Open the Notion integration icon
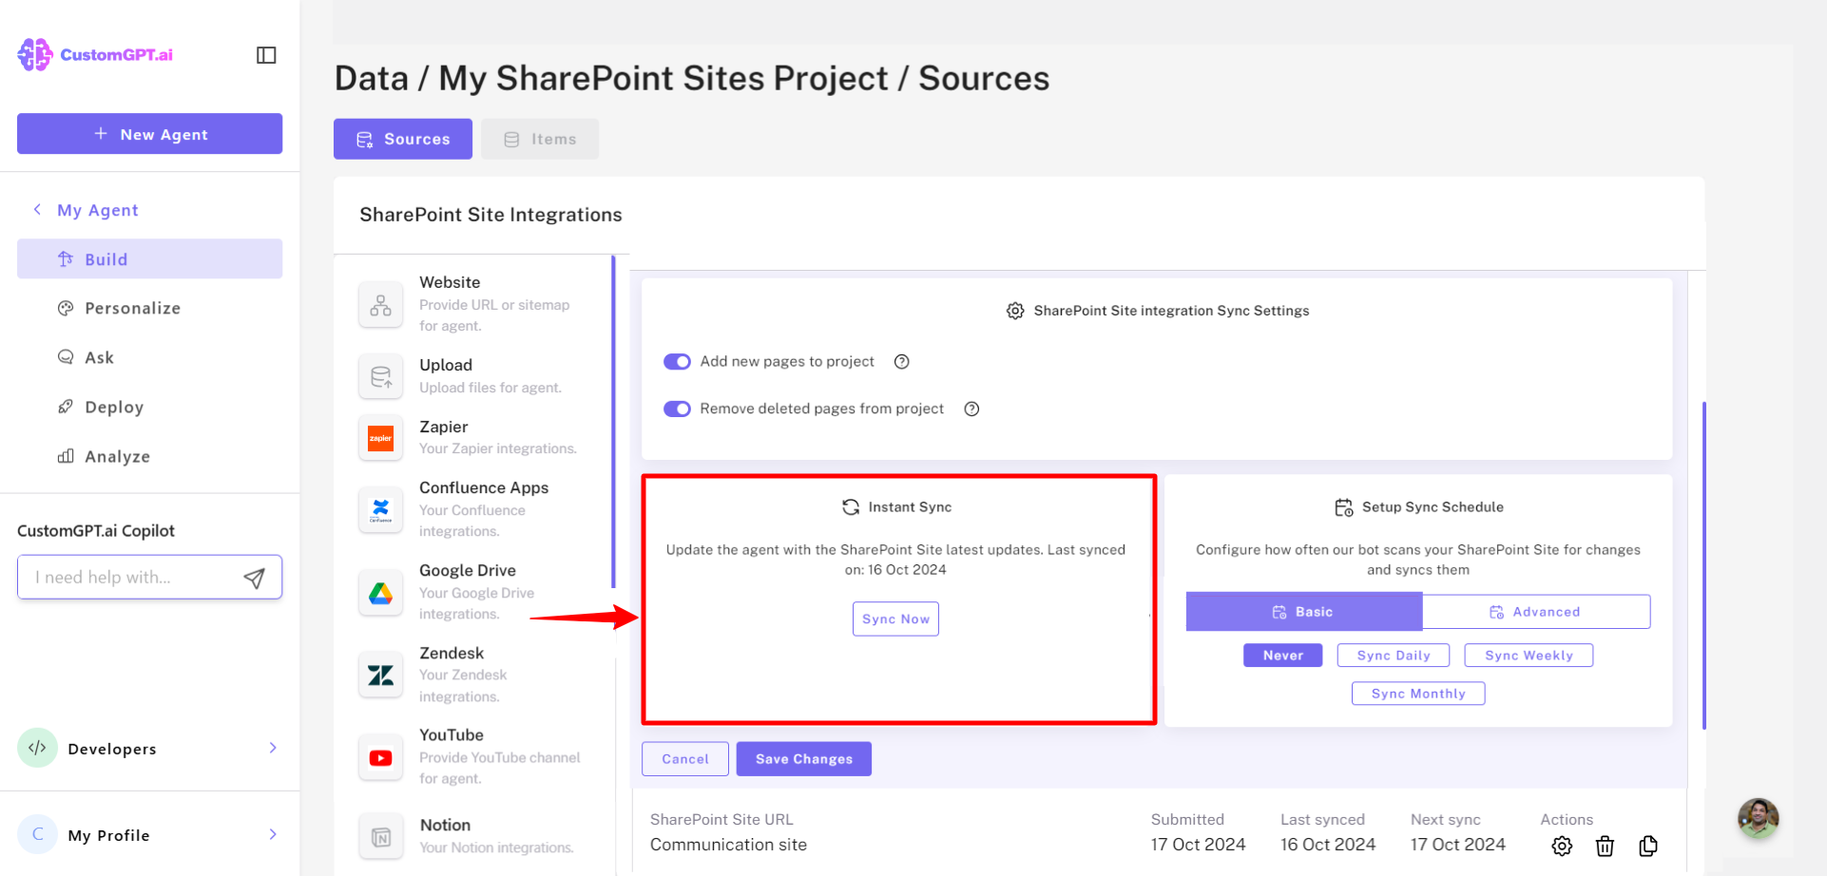1827x876 pixels. 380,837
